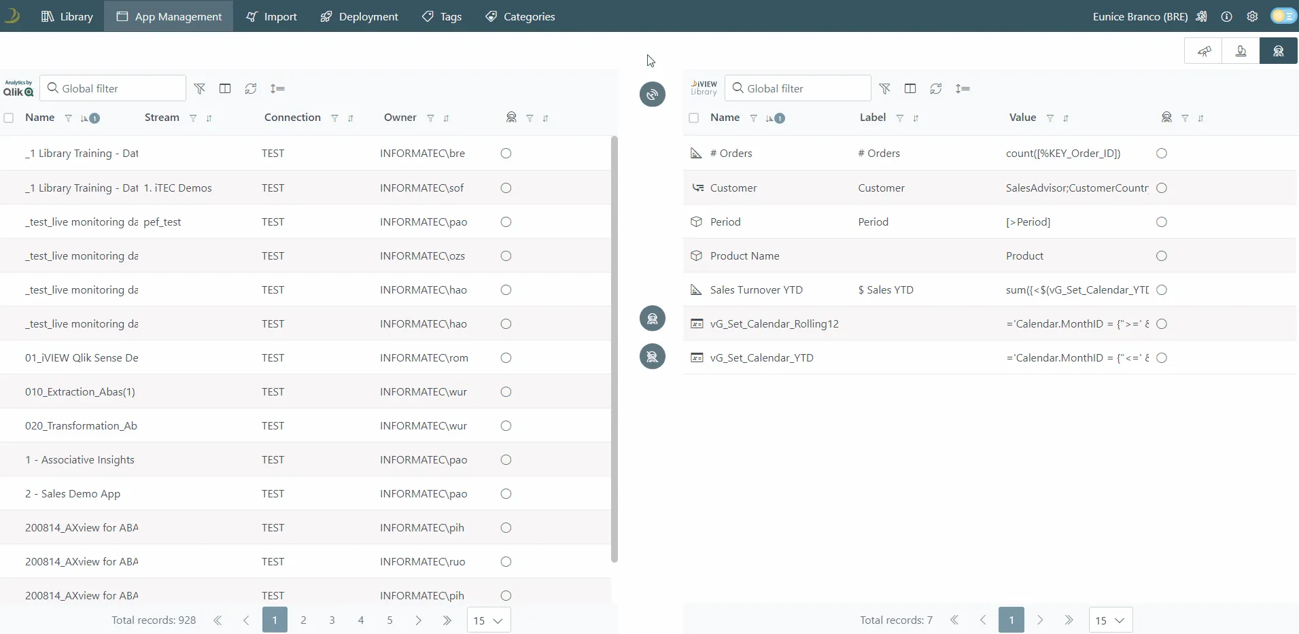Open page size dropdown in library pager

pyautogui.click(x=1111, y=620)
